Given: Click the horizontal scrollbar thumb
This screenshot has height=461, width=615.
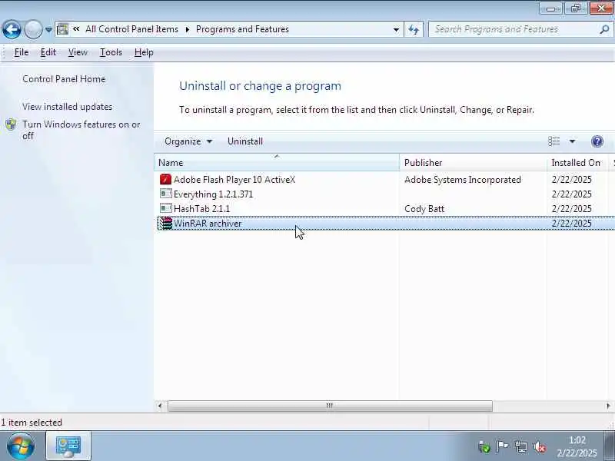Looking at the screenshot, I should click(330, 406).
